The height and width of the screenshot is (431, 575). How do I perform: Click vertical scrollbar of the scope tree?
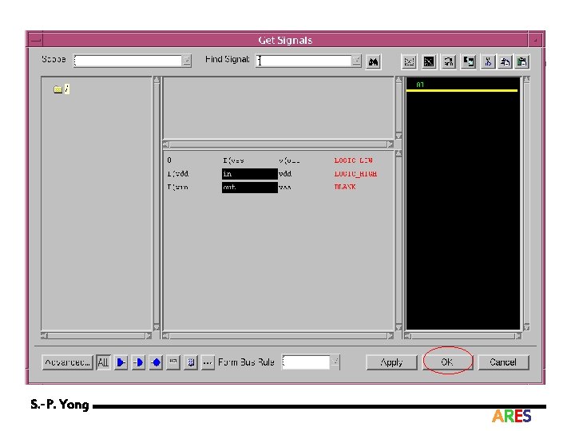(x=157, y=204)
